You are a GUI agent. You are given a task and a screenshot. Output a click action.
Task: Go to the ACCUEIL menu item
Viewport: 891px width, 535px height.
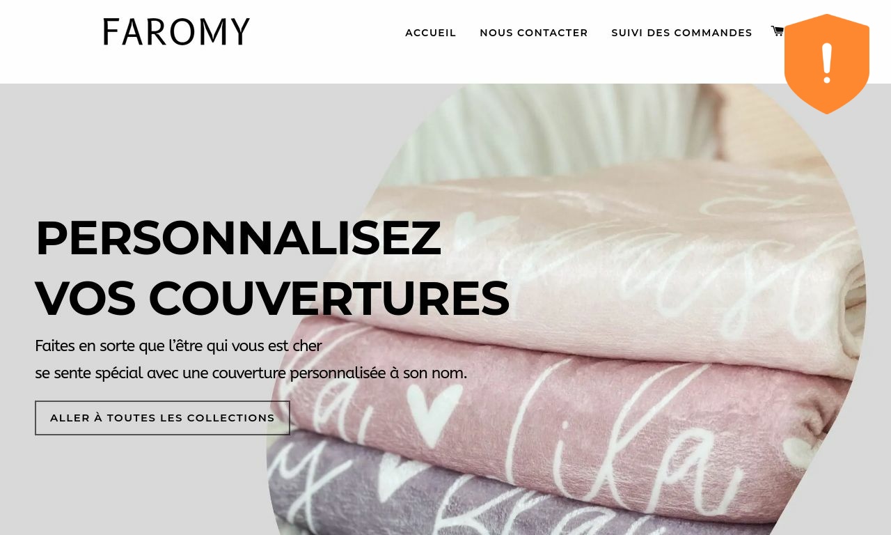431,33
